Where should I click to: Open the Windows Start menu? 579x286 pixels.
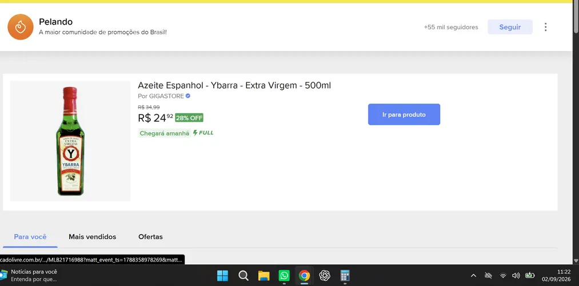tap(223, 276)
